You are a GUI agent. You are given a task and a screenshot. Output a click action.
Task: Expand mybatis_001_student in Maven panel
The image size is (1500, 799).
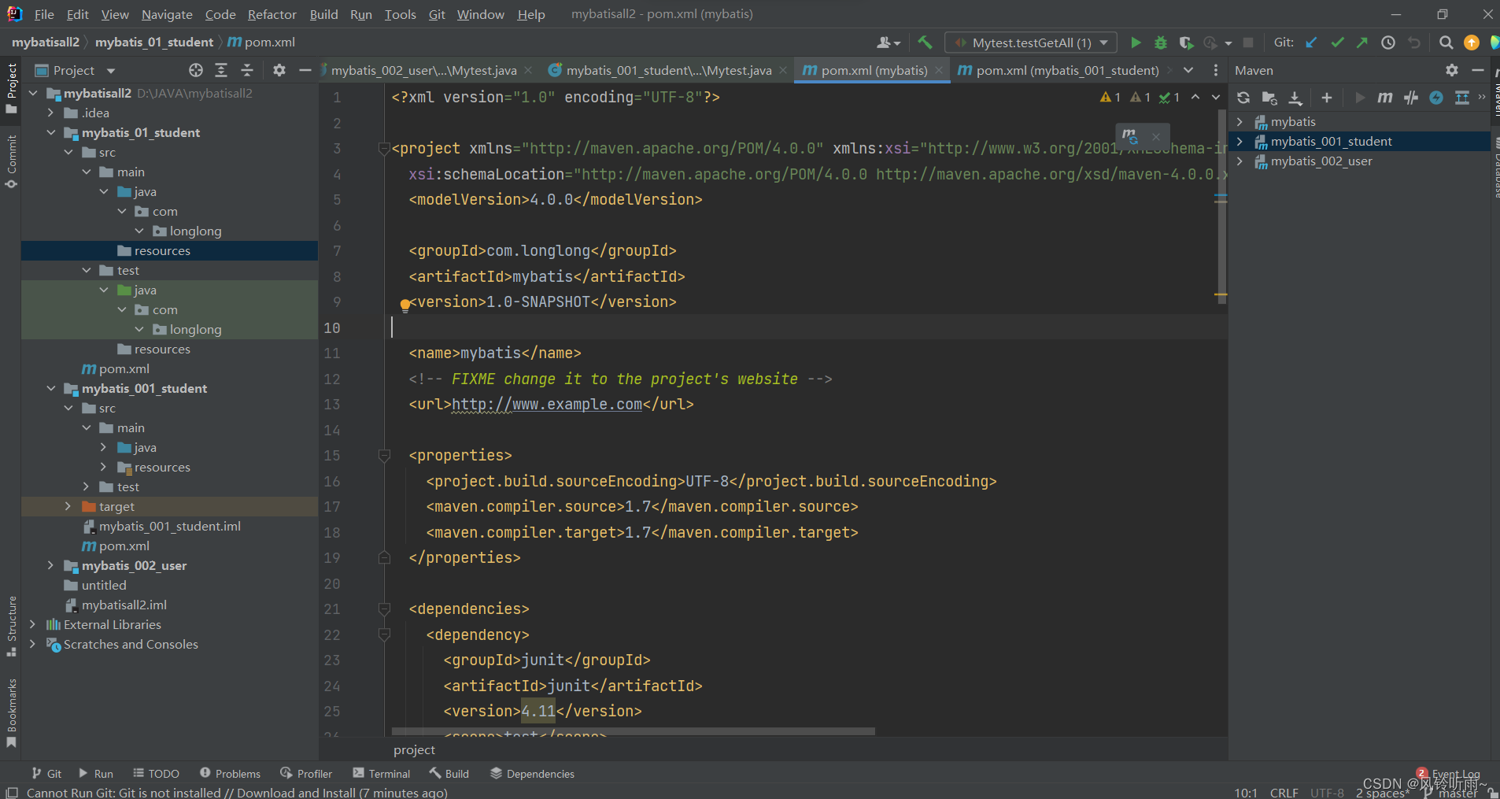(1240, 141)
